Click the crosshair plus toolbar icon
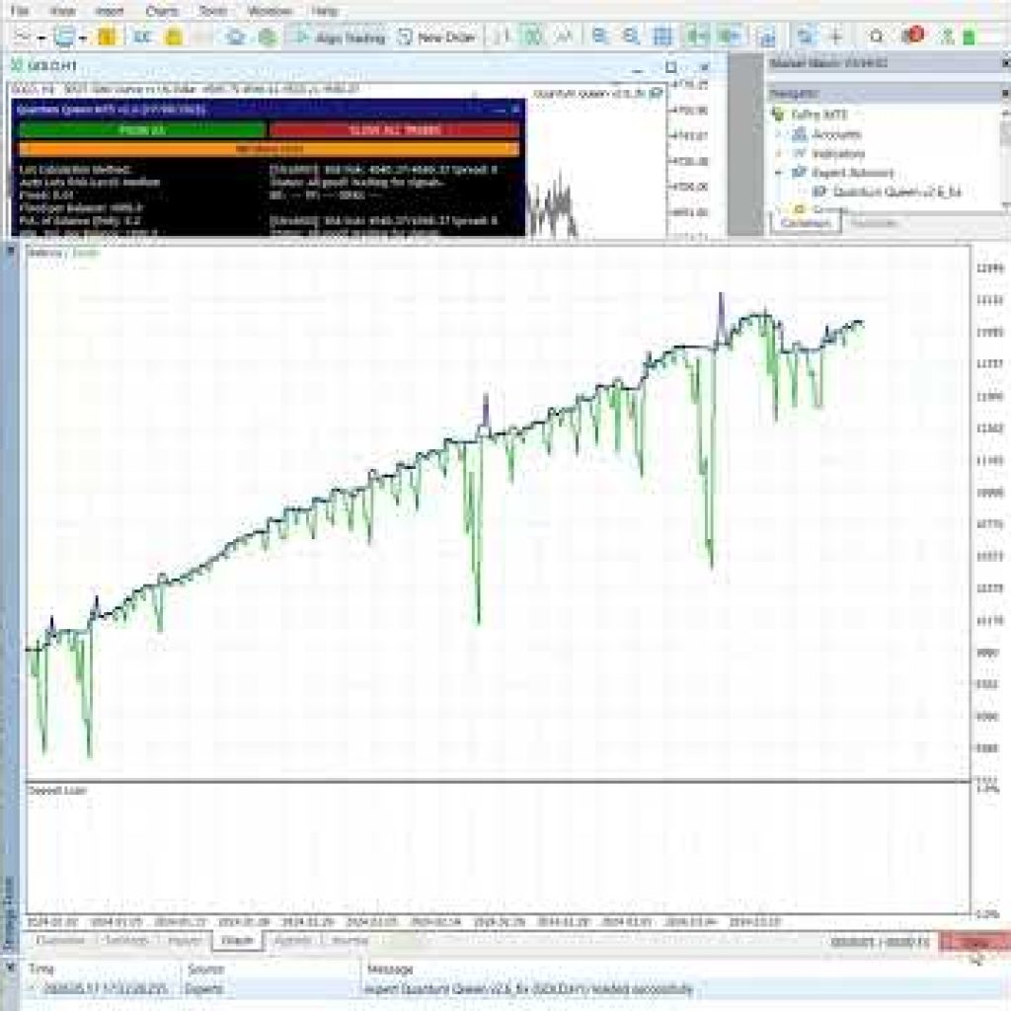The image size is (1011, 1011). 836,37
